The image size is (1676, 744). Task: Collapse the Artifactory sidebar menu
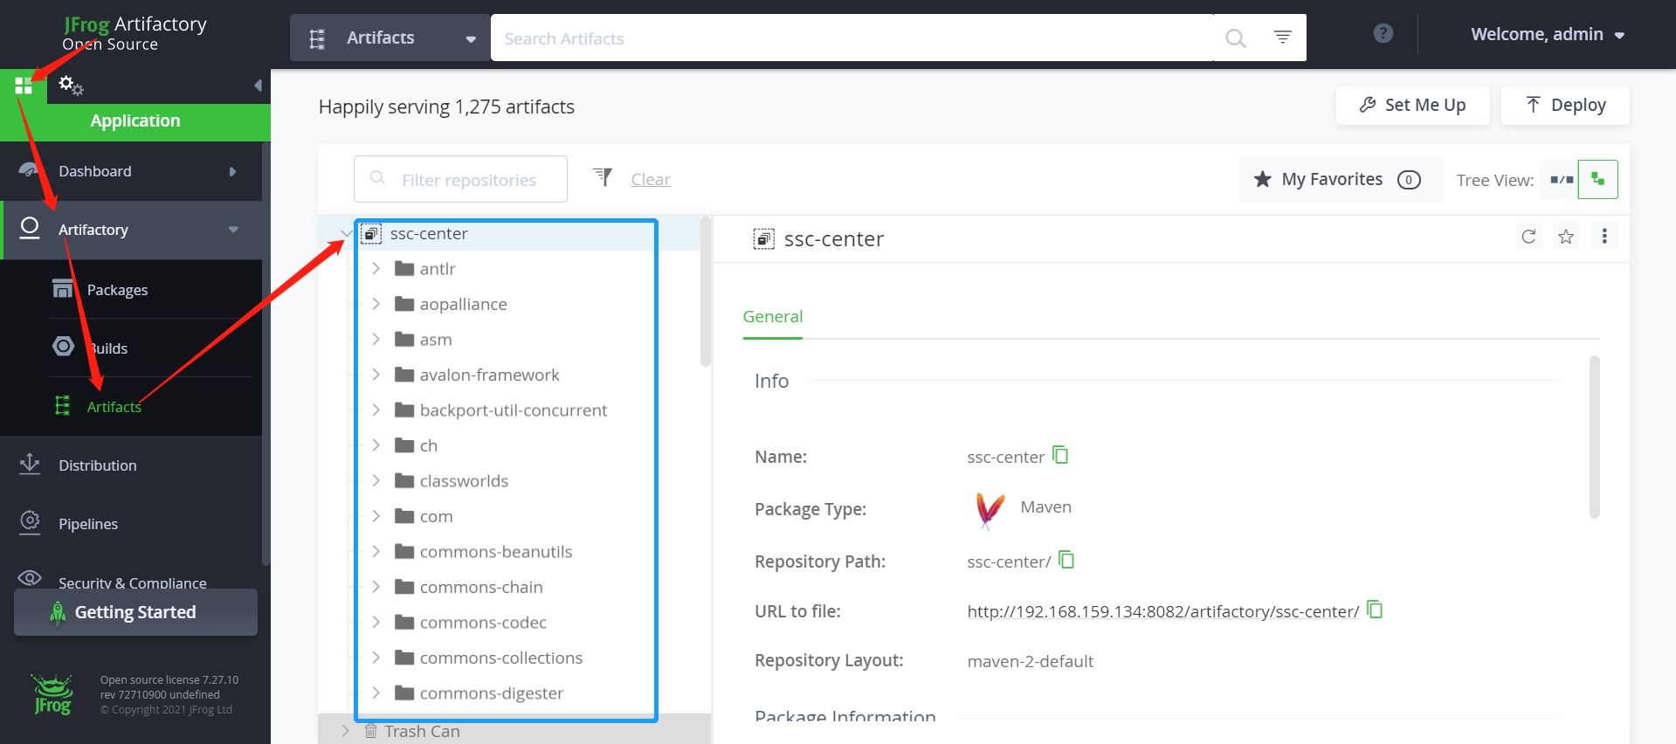[233, 230]
